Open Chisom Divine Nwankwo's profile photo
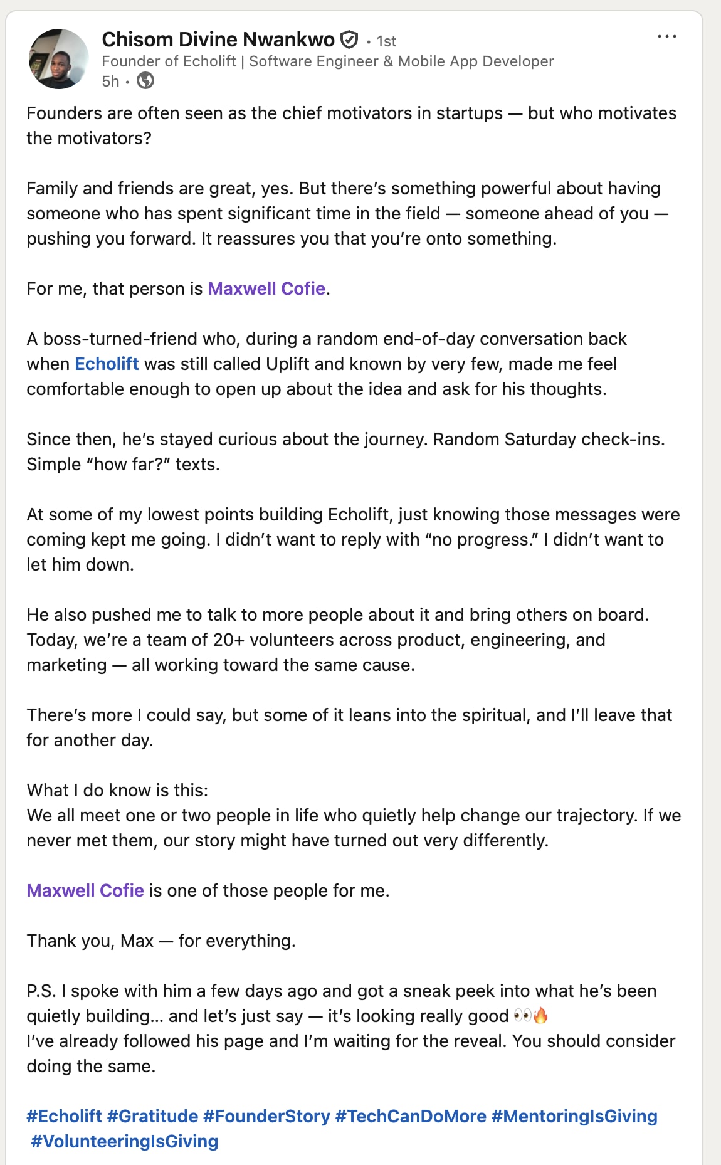 pyautogui.click(x=59, y=59)
